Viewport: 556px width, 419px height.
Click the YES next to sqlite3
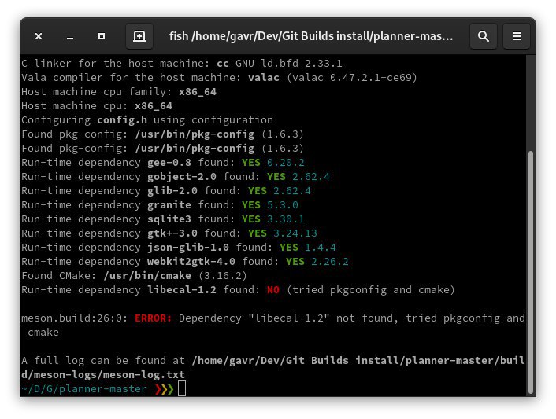point(251,219)
